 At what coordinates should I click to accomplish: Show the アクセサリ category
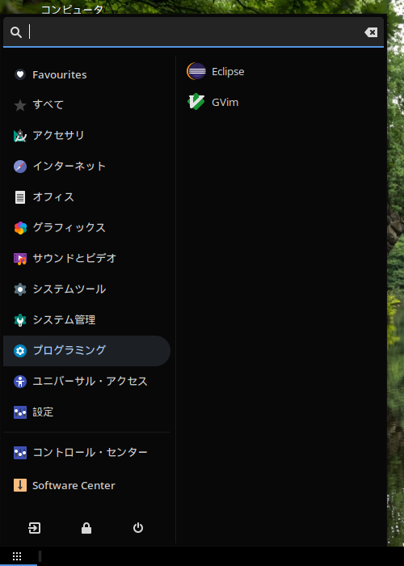tap(86, 136)
